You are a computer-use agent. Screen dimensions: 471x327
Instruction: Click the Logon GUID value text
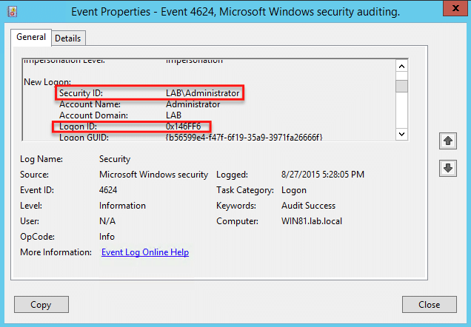click(244, 138)
